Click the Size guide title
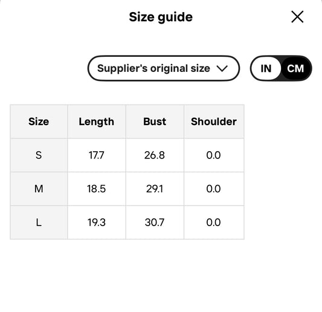 coord(161,17)
